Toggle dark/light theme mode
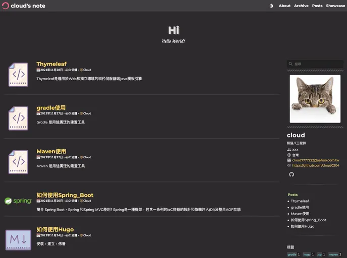The image size is (347, 258). pos(271,6)
